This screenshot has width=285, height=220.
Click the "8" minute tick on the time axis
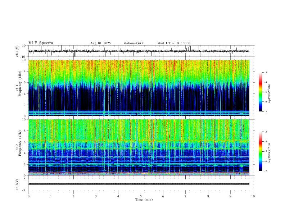[x=208, y=196]
